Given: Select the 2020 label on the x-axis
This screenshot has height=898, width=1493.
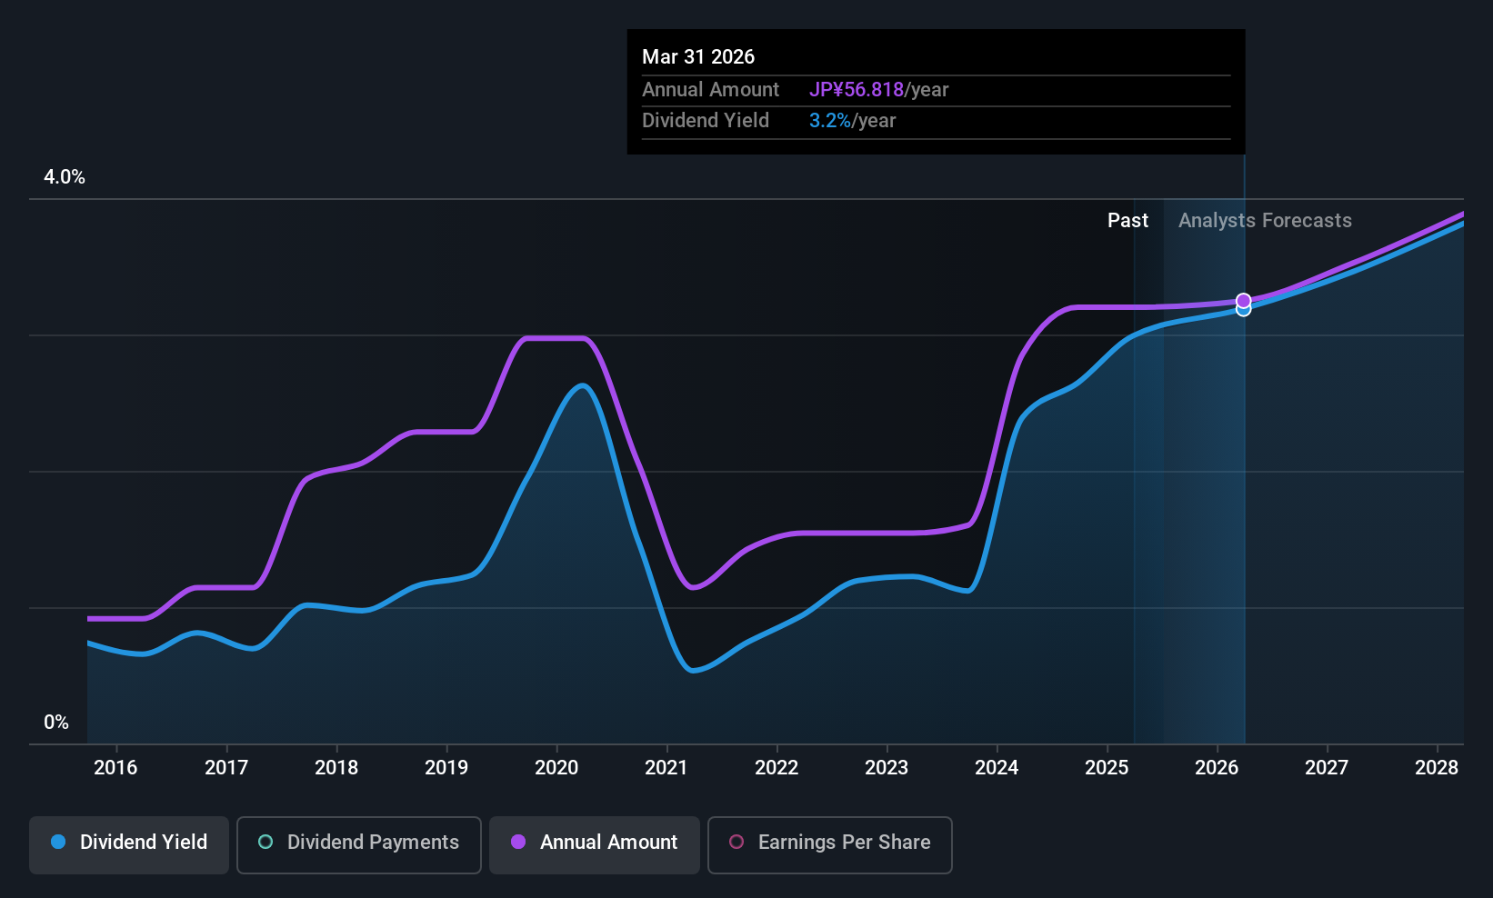Looking at the screenshot, I should [556, 768].
